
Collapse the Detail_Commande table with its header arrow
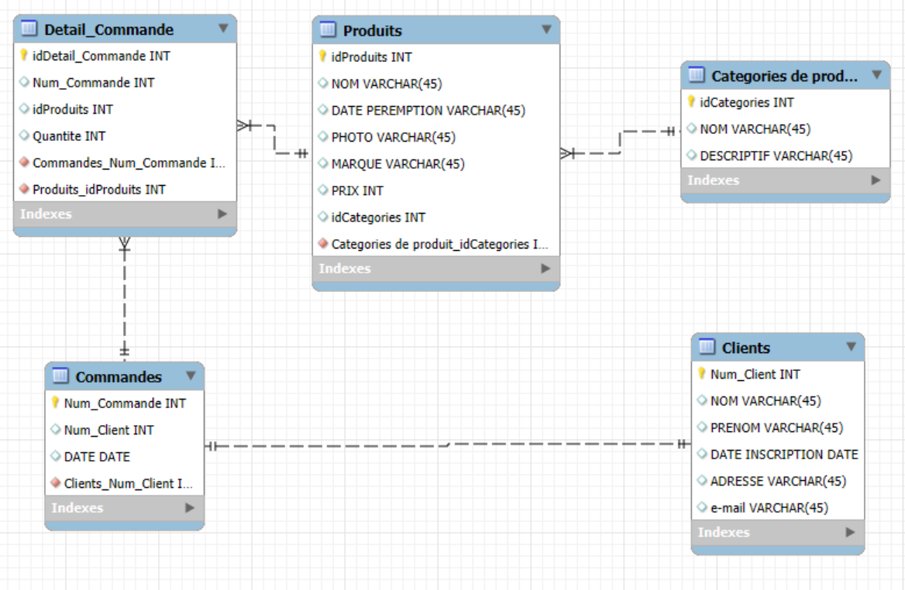click(x=223, y=28)
